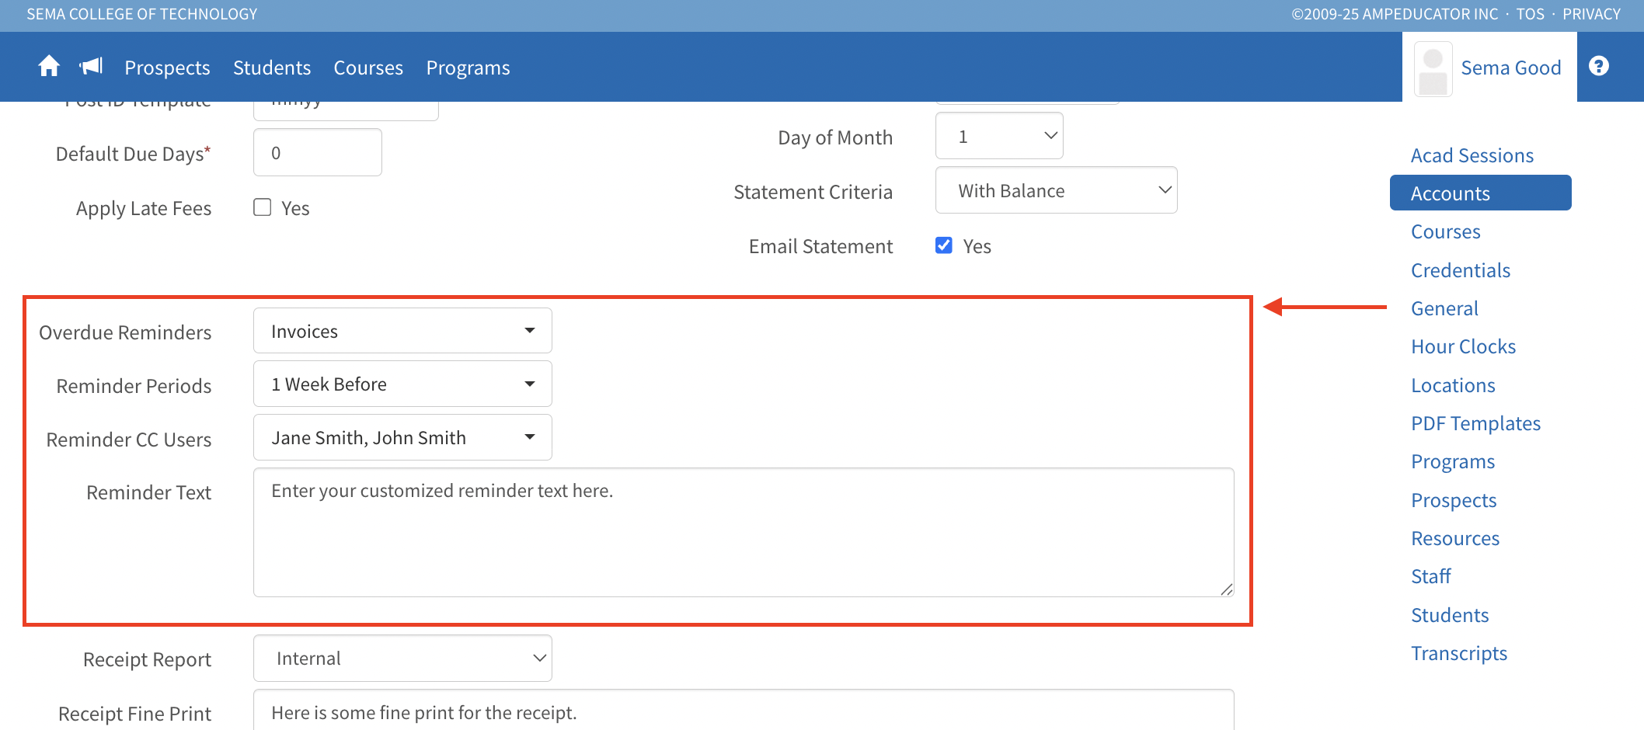Click the Transcripts settings link
Viewport: 1644px width, 730px height.
click(x=1458, y=653)
